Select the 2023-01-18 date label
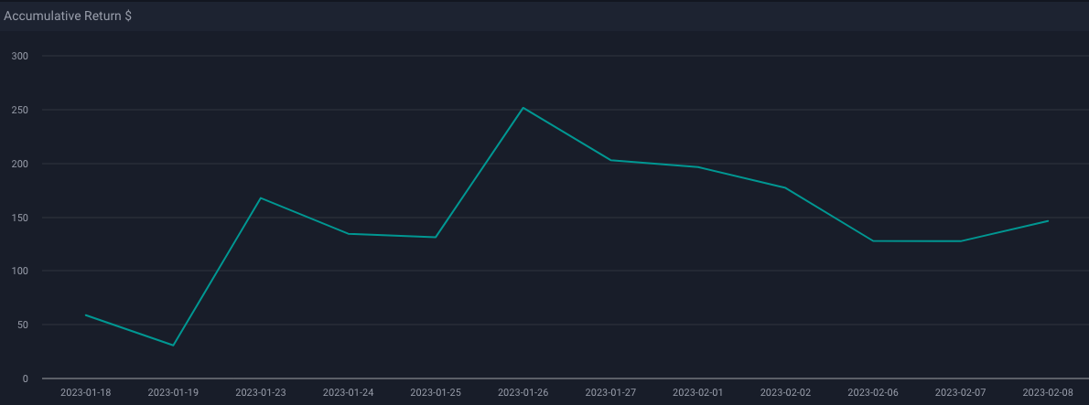Viewport: 1089px width, 405px height. click(85, 392)
